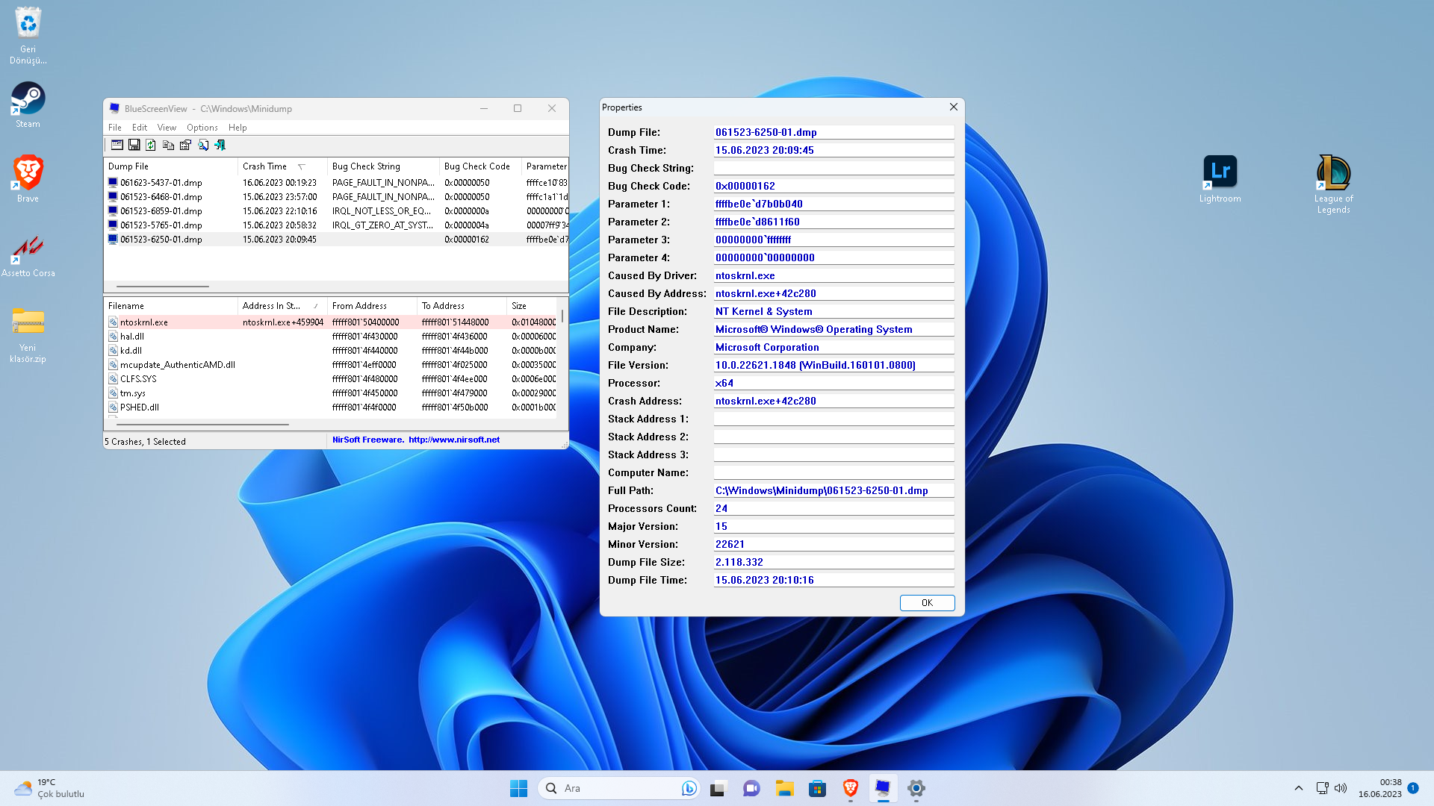Open the nirsoft.net link in status bar

(453, 440)
